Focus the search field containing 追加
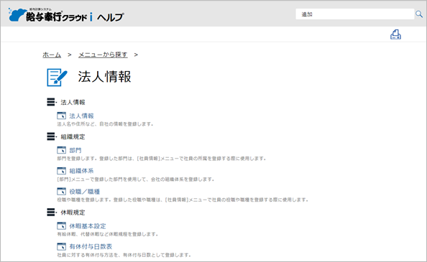The width and height of the screenshot is (427, 262). (355, 14)
